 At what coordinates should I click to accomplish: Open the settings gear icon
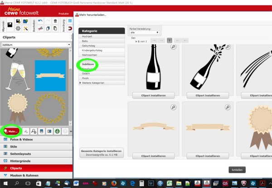click(x=18, y=29)
